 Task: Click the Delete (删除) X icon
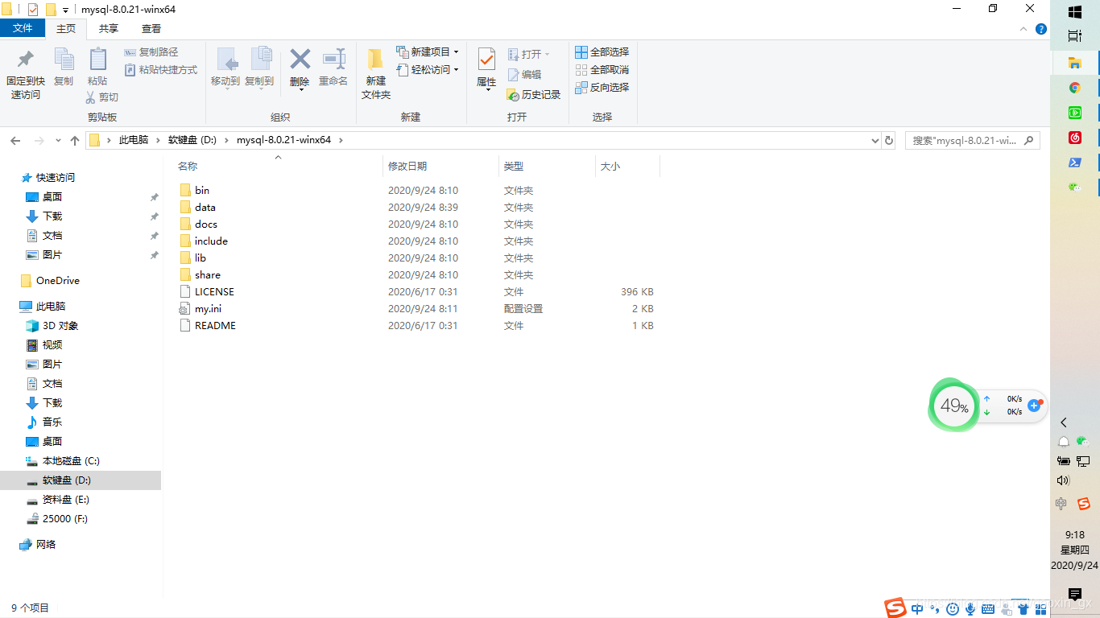click(x=300, y=59)
